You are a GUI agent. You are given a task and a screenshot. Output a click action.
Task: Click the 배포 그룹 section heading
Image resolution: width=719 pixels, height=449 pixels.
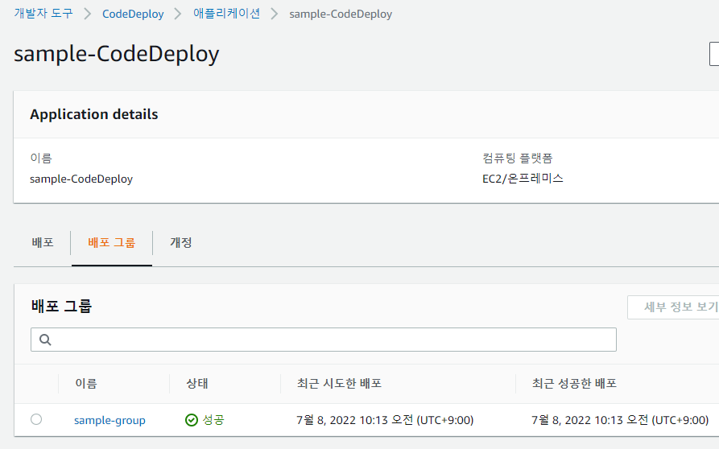point(61,306)
